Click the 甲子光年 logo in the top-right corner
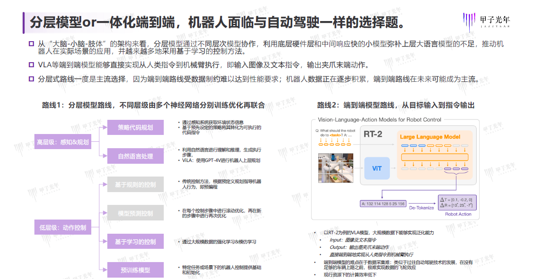Image resolution: width=533 pixels, height=279 pixels. [x=486, y=21]
